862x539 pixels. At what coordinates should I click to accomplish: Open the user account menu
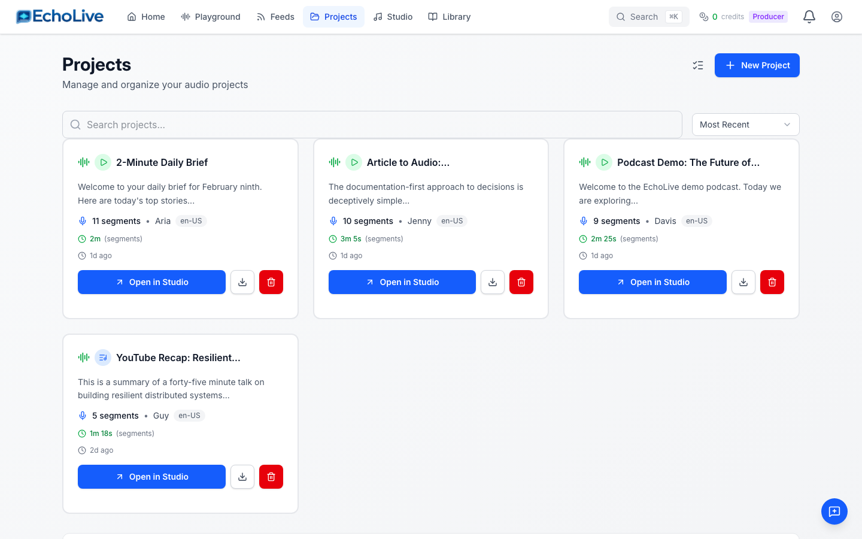[x=836, y=17]
